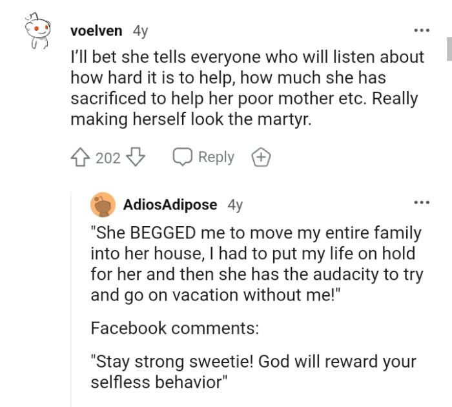Downvote voelven's comment
Viewport: 452px width, 407px height.
[x=135, y=157]
